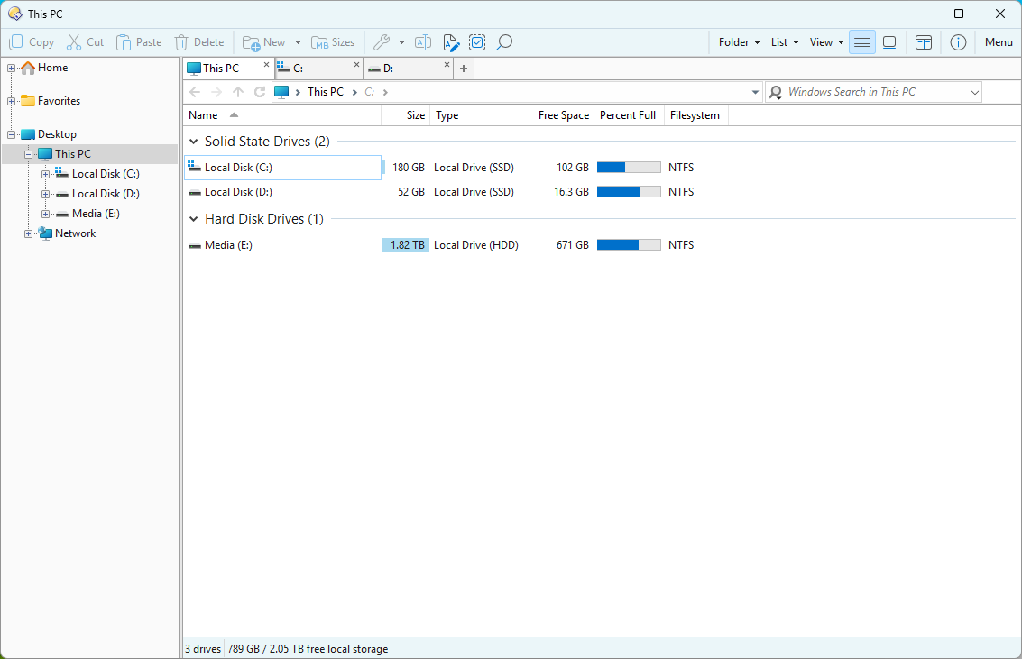The width and height of the screenshot is (1022, 659).
Task: Open the path bar history dropdown
Action: [x=755, y=93]
